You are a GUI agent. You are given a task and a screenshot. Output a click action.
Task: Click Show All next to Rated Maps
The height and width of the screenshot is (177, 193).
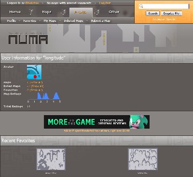click(37, 86)
